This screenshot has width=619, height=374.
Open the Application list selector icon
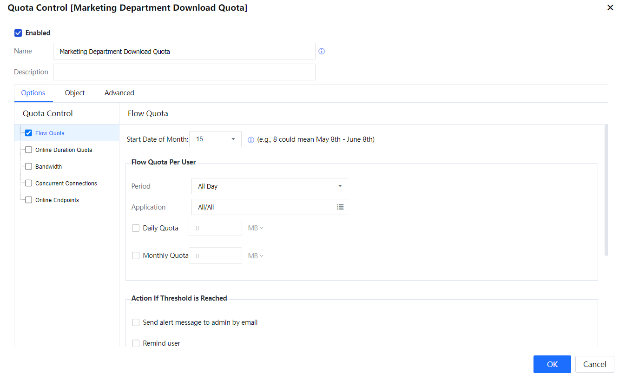coord(340,207)
